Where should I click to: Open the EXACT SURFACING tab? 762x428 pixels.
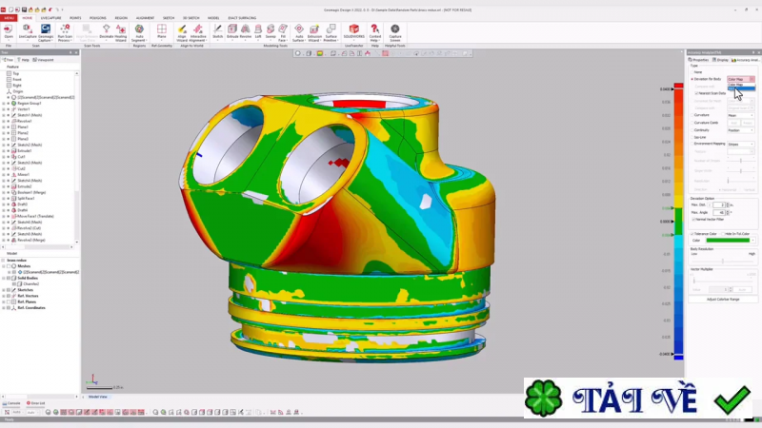[x=242, y=18]
